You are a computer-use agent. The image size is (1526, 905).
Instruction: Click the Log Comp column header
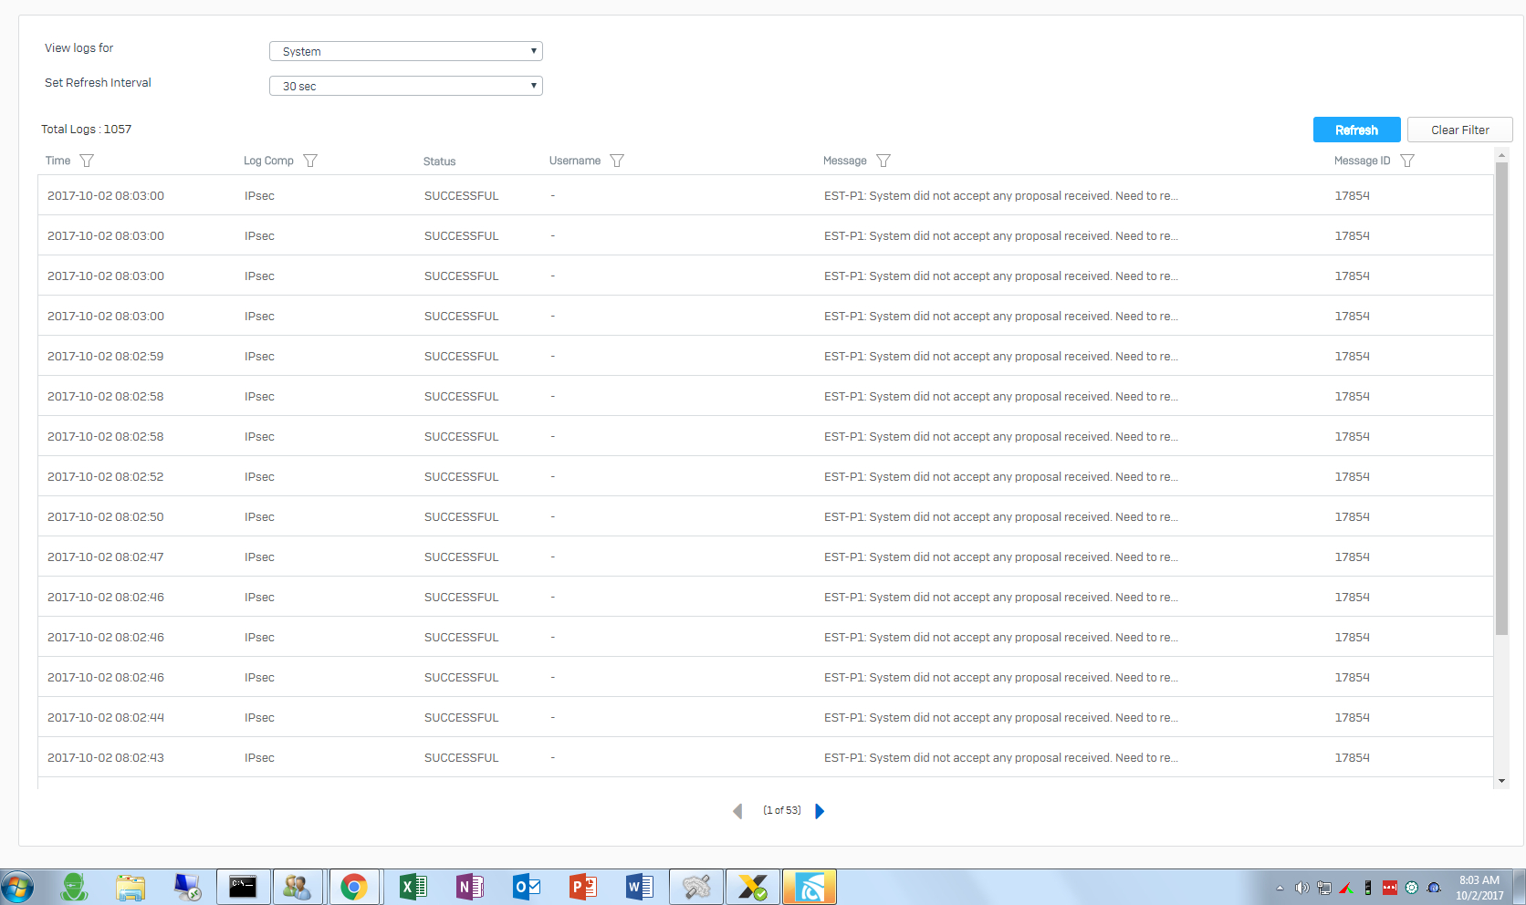pyautogui.click(x=268, y=161)
